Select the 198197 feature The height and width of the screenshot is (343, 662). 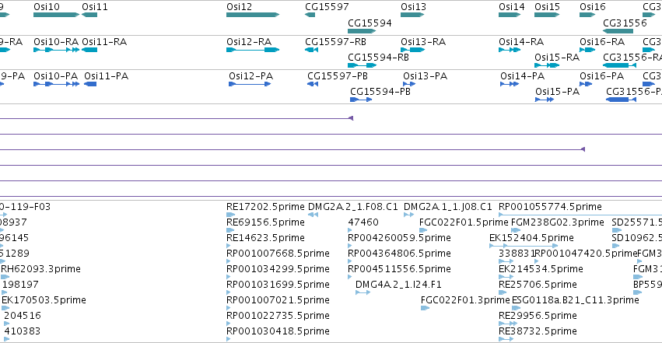click(x=5, y=292)
